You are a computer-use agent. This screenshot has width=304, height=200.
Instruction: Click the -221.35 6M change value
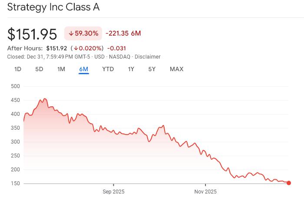coord(123,33)
